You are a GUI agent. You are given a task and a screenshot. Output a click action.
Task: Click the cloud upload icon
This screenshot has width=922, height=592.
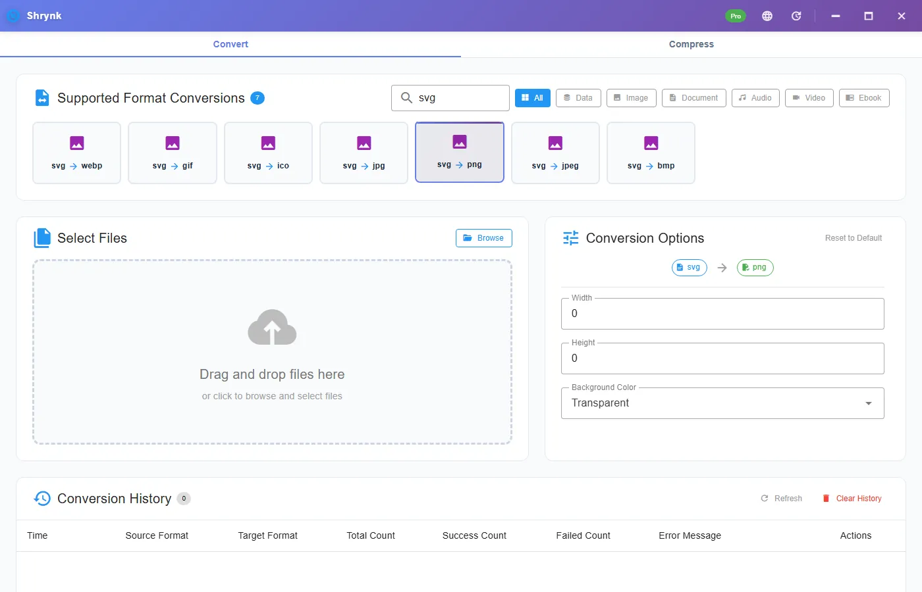pyautogui.click(x=272, y=327)
